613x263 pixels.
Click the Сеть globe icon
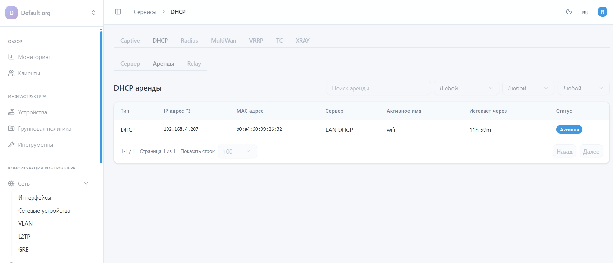(11, 183)
